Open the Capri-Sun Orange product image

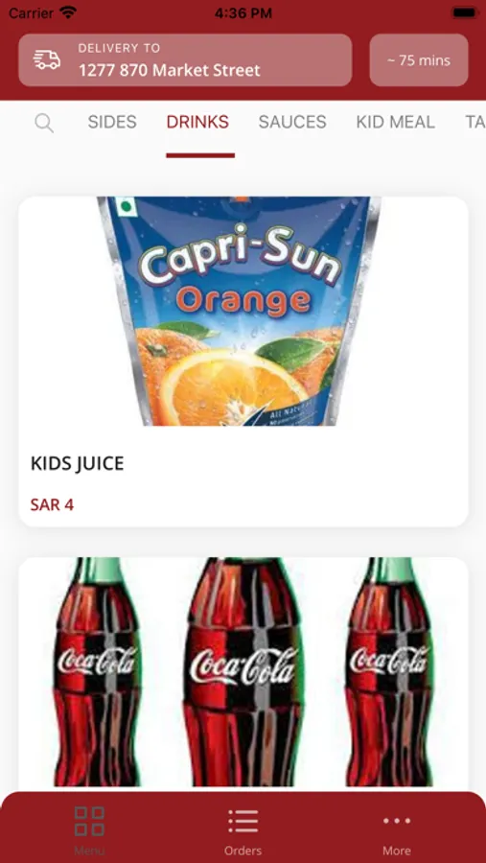pos(240,311)
